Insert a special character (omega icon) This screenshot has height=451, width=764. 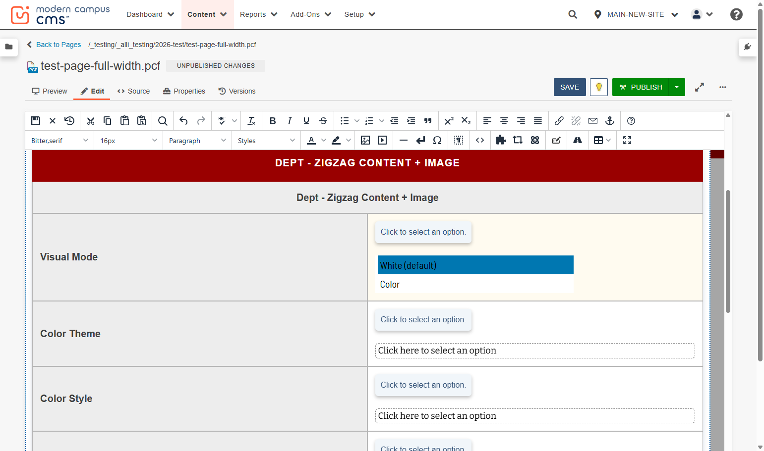click(437, 140)
